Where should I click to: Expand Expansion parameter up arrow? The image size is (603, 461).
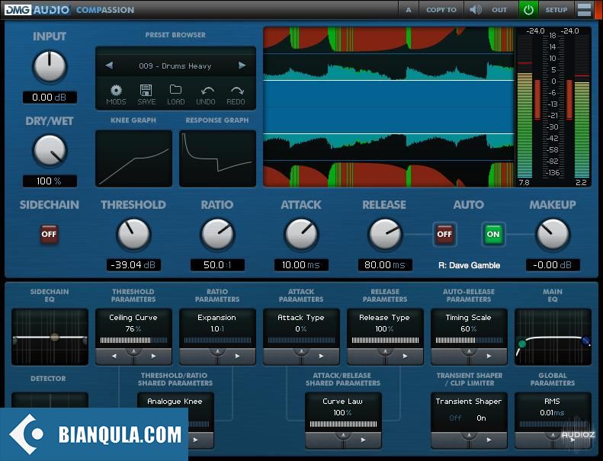217,351
